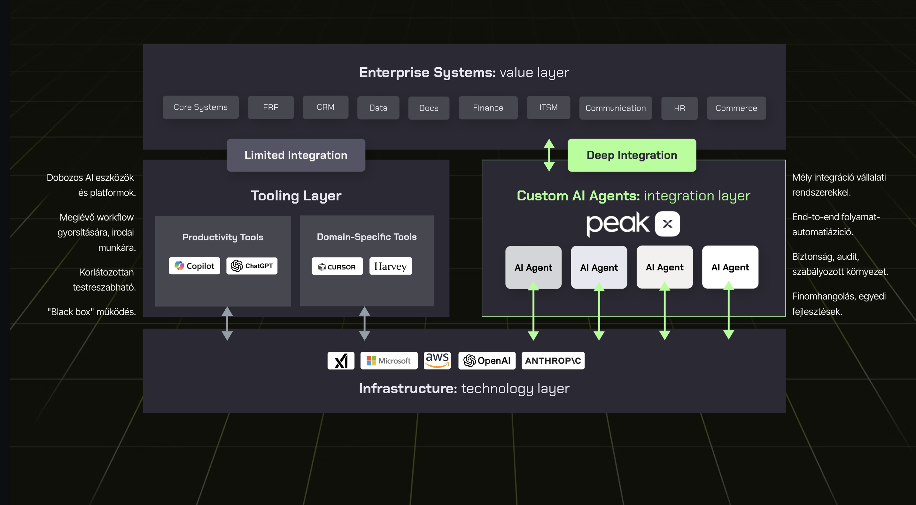Click the text "Meglévő workflow gyorsítására, irodai munkára."

pos(97,233)
